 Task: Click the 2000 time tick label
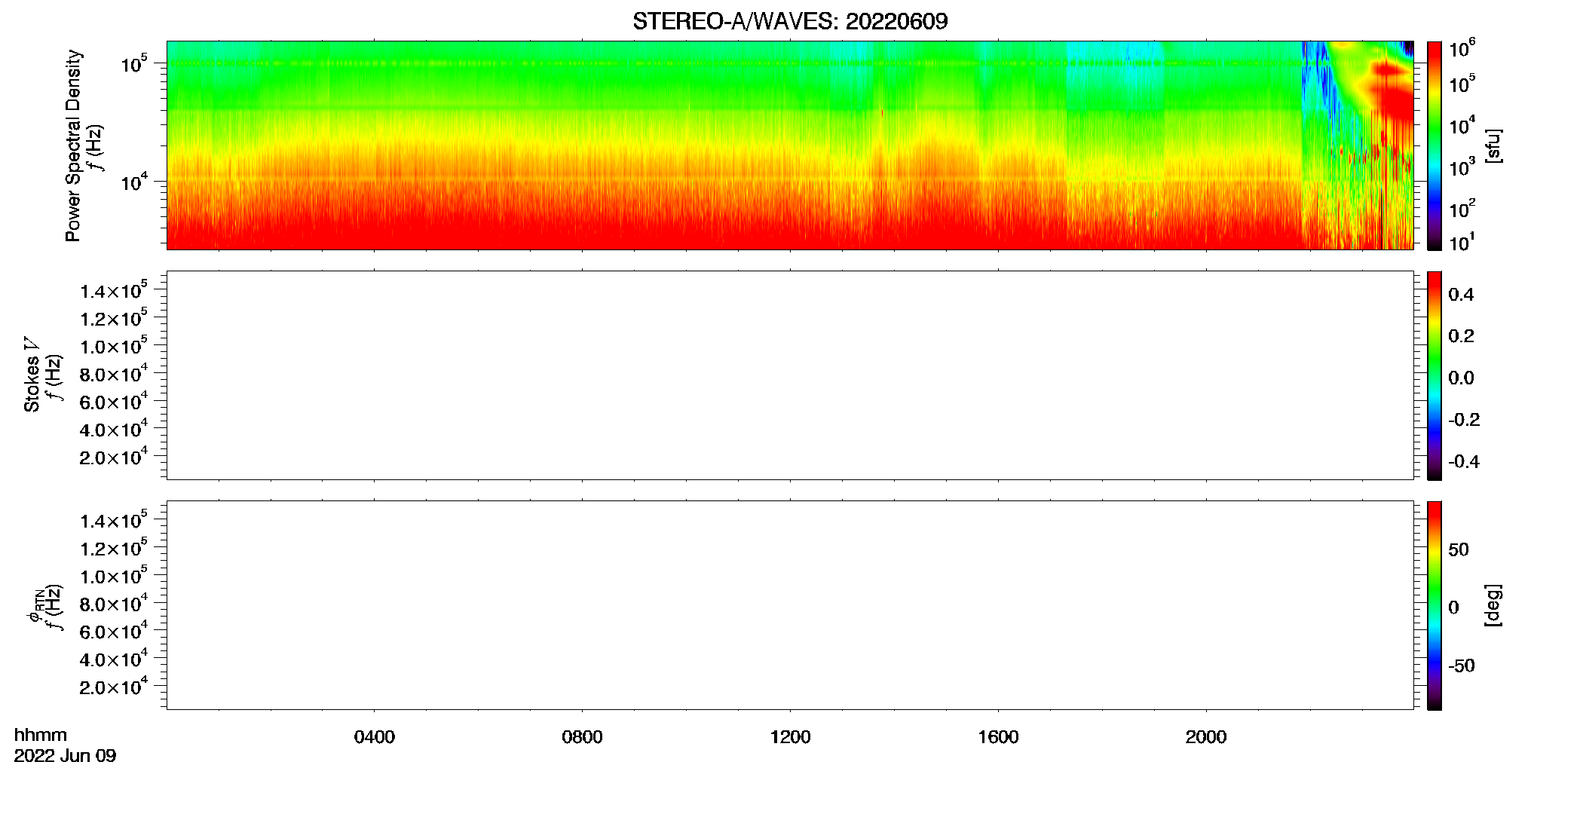(1206, 737)
